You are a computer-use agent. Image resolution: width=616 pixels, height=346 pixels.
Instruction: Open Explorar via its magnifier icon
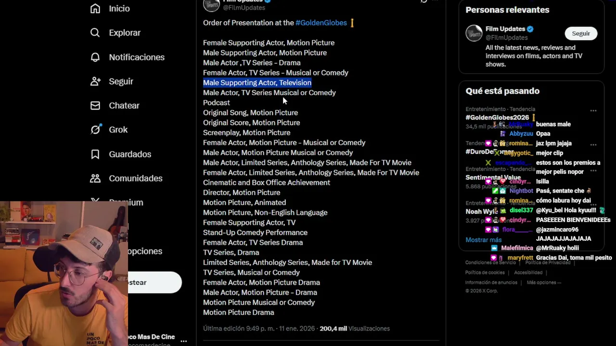point(95,33)
